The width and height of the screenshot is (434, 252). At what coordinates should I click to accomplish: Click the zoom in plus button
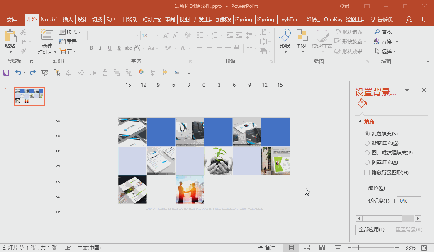coord(397,248)
